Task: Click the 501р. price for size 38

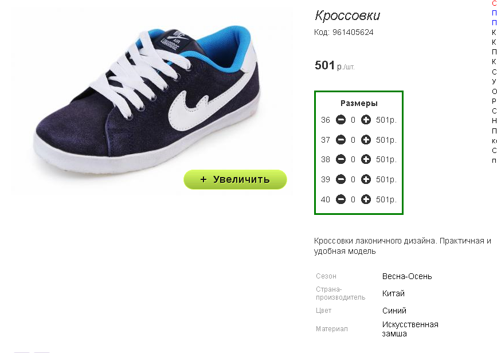Action: (386, 159)
